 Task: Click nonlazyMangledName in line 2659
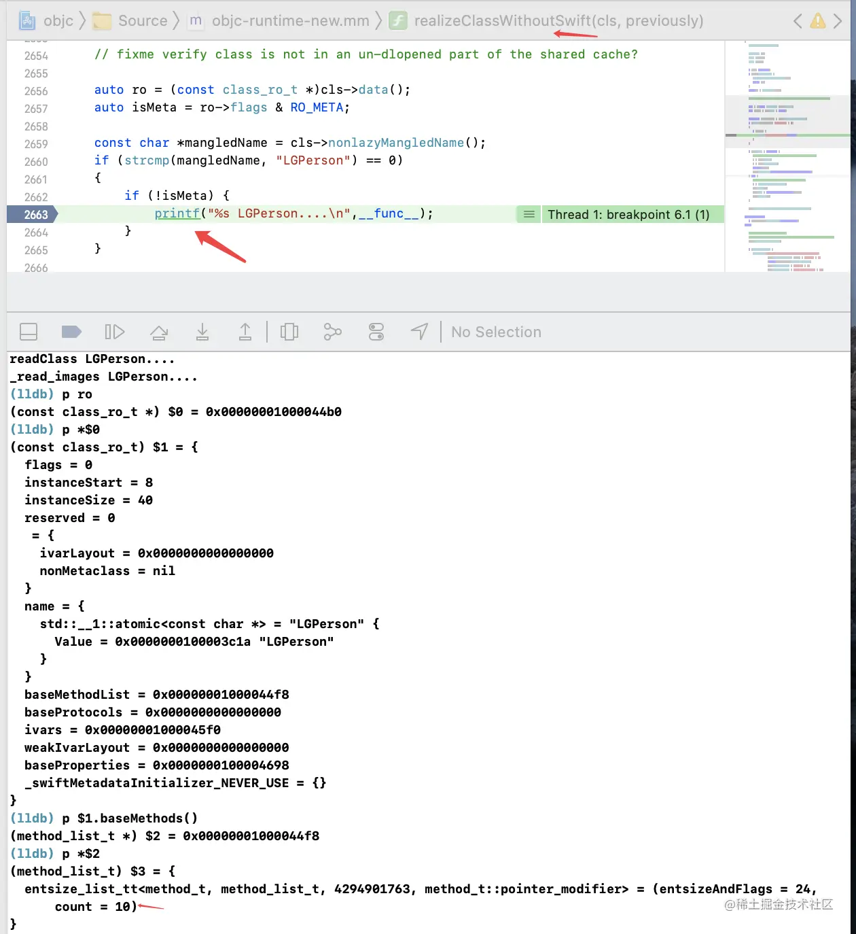point(396,143)
